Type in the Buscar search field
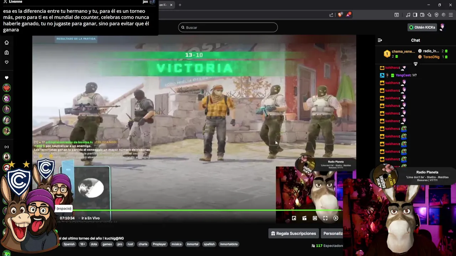456x256 pixels. coord(228,27)
